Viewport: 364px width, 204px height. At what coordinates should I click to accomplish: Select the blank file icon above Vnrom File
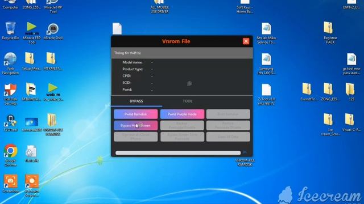coord(117,29)
